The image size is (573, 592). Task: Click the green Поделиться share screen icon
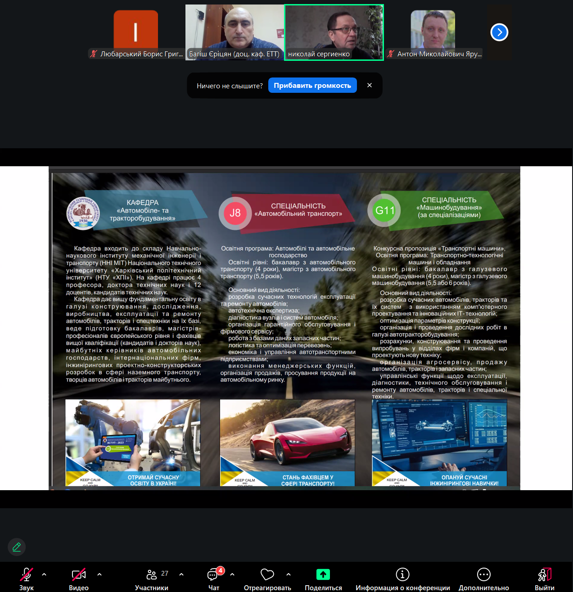click(323, 574)
